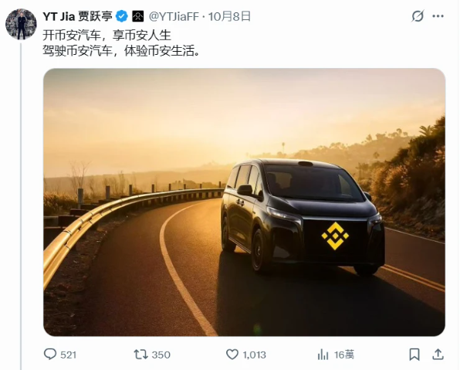This screenshot has width=460, height=370.
Task: Open view analytics bar chart icon
Action: [323, 355]
